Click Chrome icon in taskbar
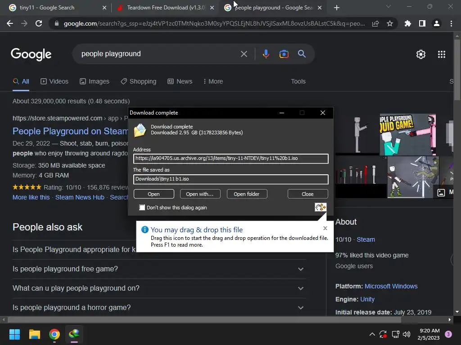 coord(54,334)
